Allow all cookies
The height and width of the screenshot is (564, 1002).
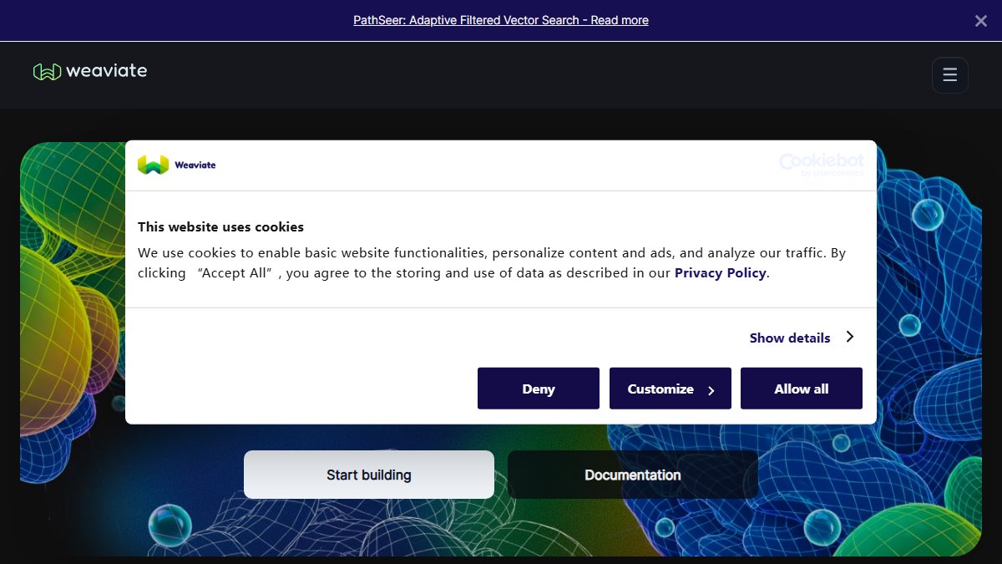[x=802, y=389]
